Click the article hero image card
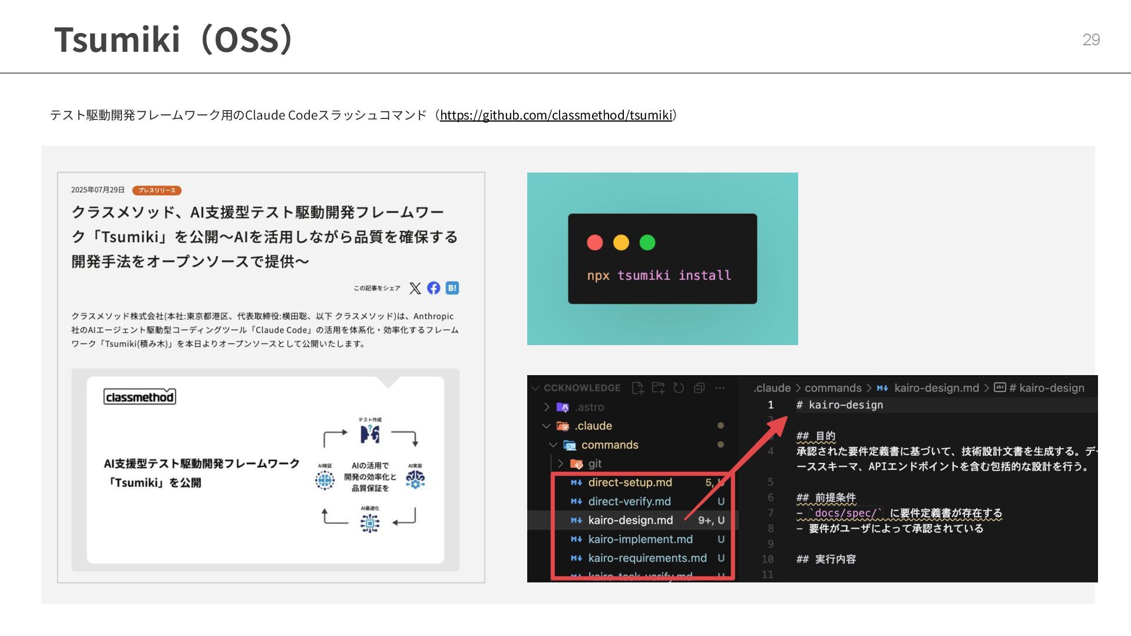1131x636 pixels. click(x=265, y=470)
